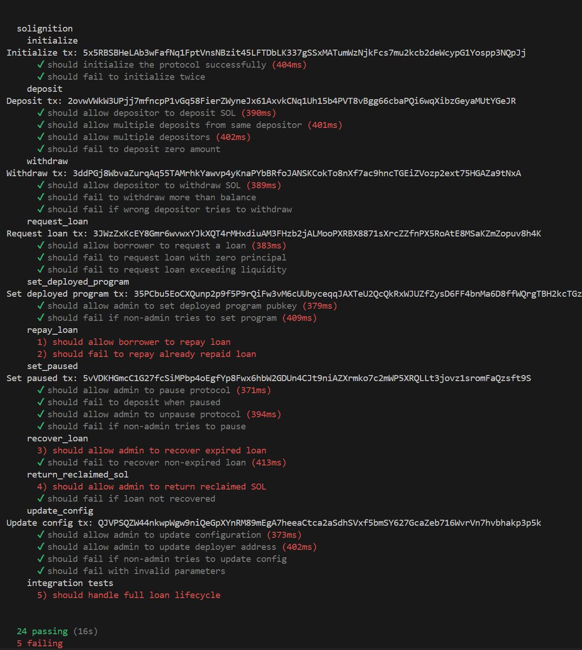Click the Update config tx hash line
582x650 pixels.
coord(274,523)
